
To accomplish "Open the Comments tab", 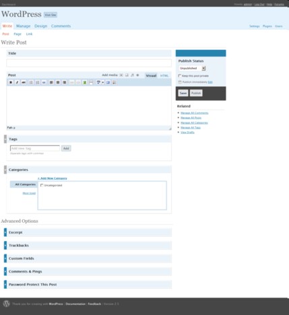I will tap(61, 26).
